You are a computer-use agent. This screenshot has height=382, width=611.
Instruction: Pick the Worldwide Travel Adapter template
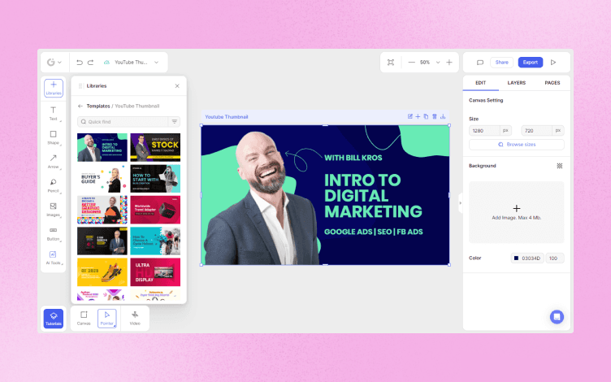coord(155,210)
